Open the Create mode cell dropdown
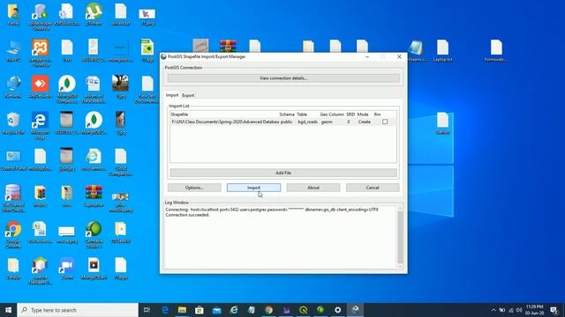Viewport: 565px width, 317px height. click(x=365, y=122)
